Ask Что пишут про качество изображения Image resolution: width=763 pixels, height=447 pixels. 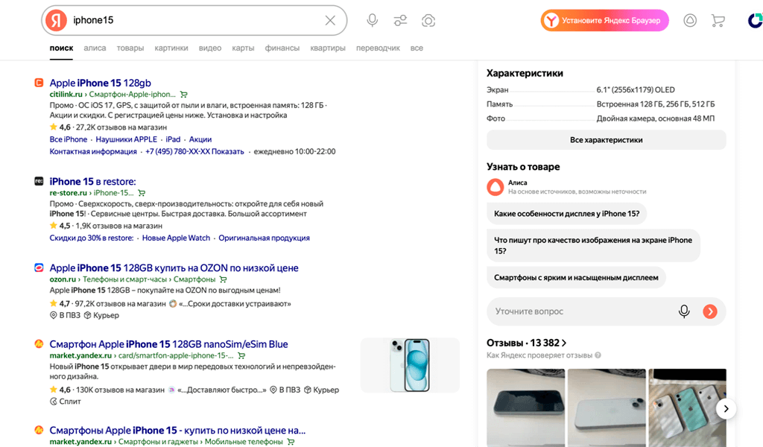pyautogui.click(x=593, y=246)
